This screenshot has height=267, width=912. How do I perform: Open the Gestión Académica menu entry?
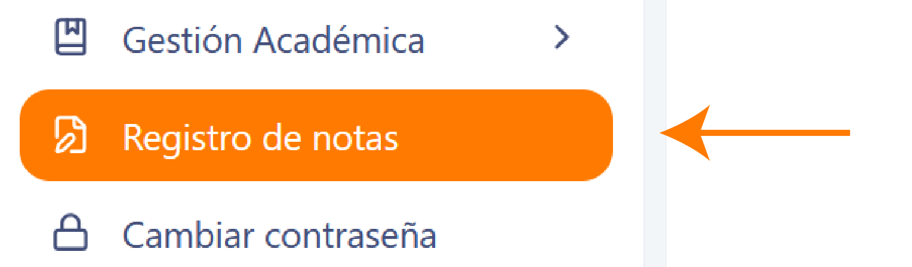point(316,39)
